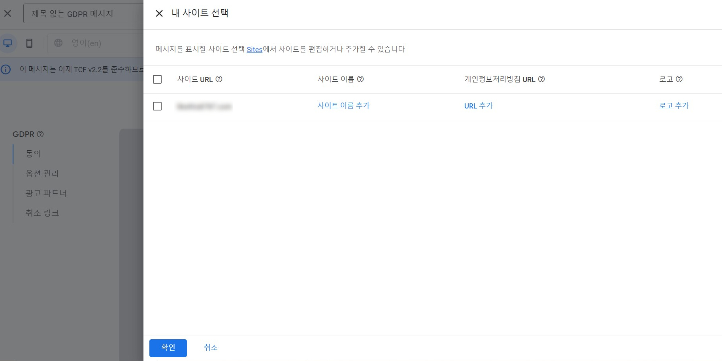Click the info icon beside TCF notice
The height and width of the screenshot is (361, 722).
point(6,69)
